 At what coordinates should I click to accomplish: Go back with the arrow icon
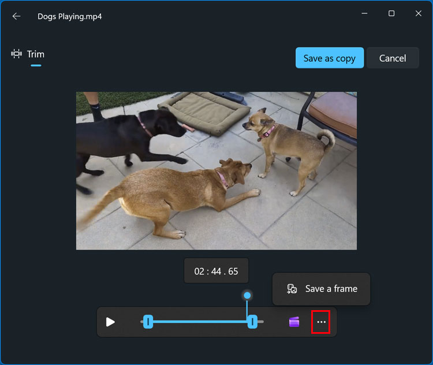16,16
